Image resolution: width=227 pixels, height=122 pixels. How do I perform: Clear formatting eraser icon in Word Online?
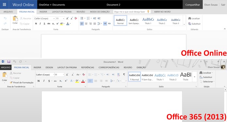(x=76, y=18)
